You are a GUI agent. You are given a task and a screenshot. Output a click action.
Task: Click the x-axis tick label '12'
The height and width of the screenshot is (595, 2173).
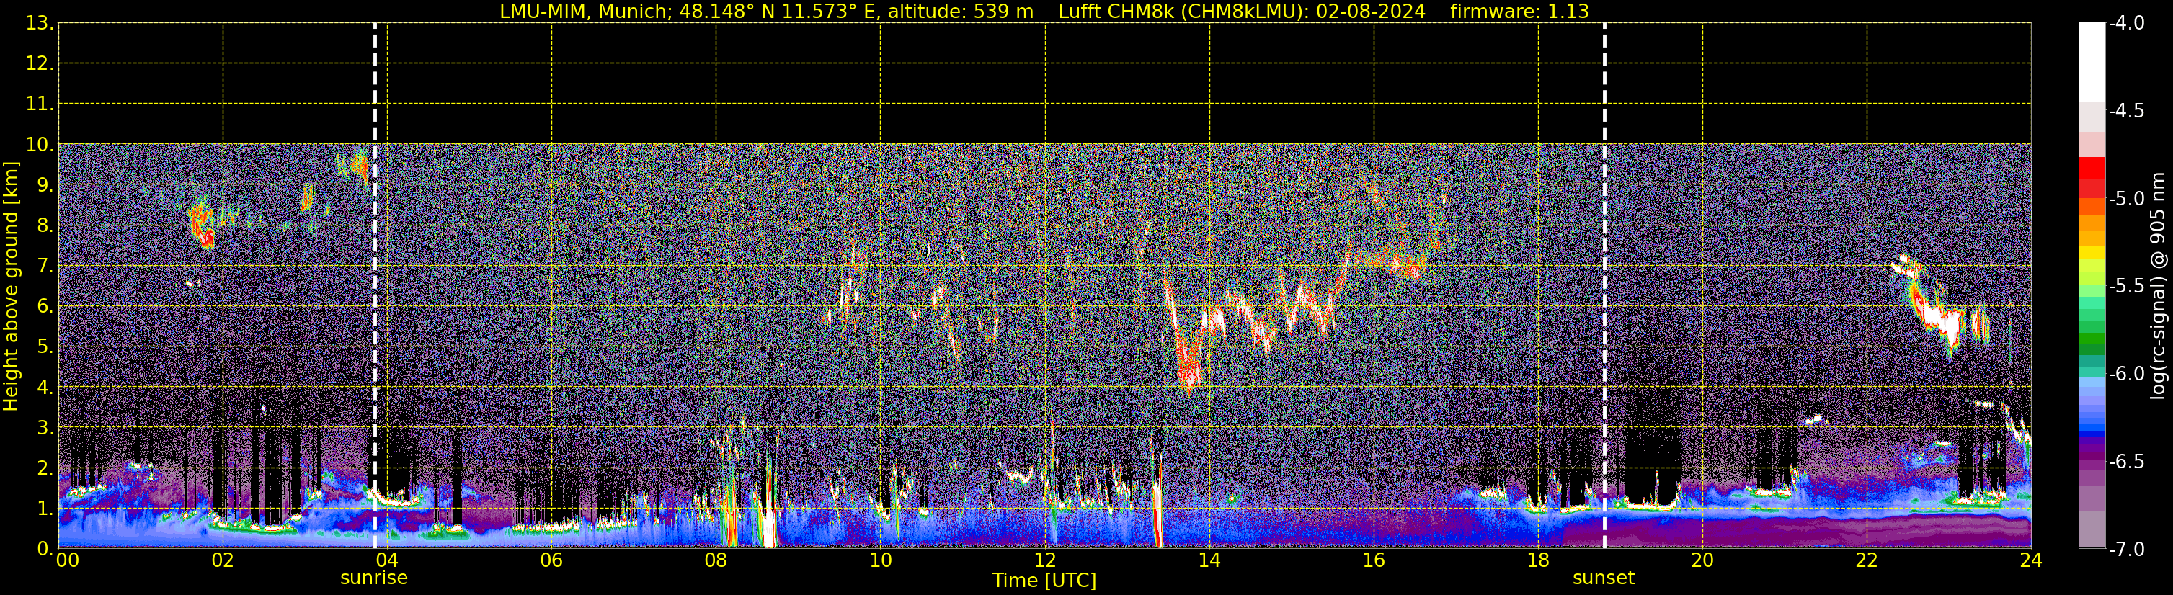pyautogui.click(x=1045, y=560)
